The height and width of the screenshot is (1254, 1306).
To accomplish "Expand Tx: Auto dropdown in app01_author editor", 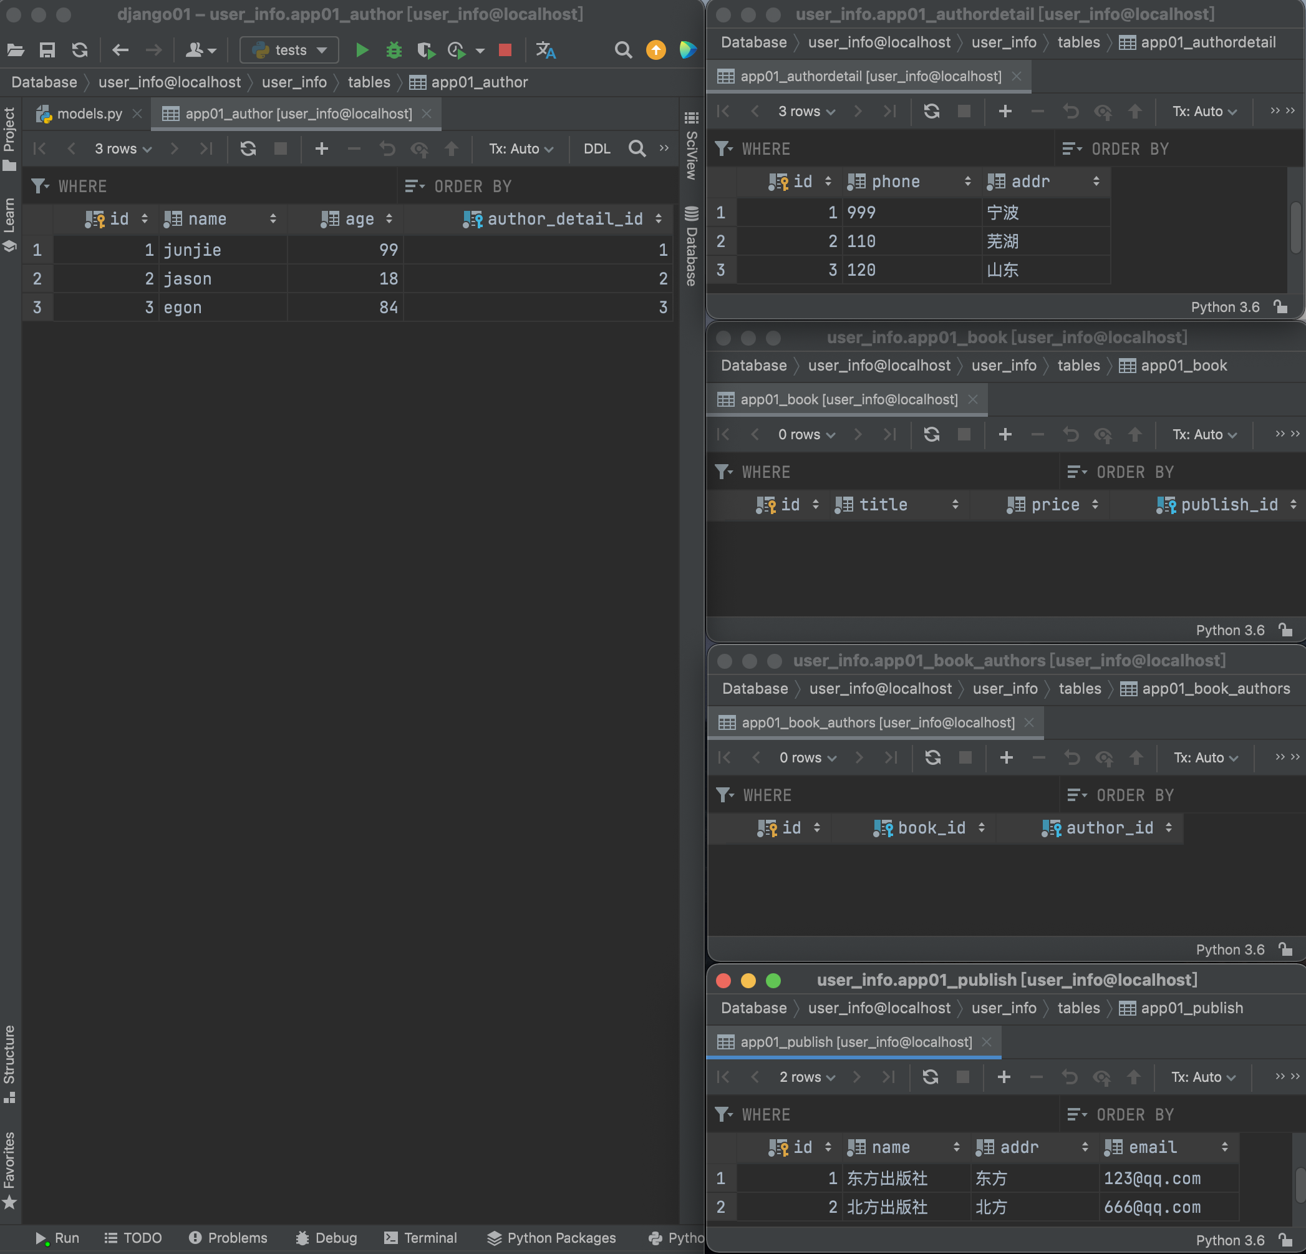I will click(x=520, y=148).
